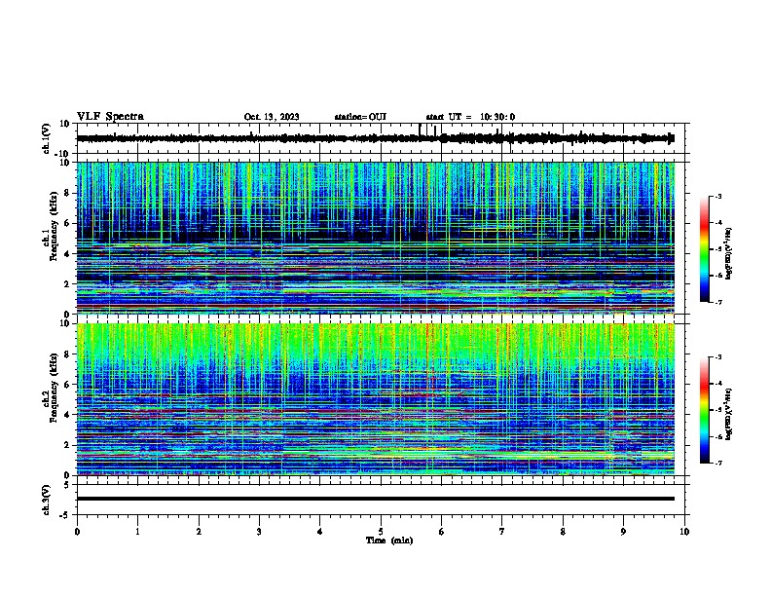Viewport: 771px width, 596px height.
Task: Click tick label "6" on the Time axis
Action: [x=442, y=532]
